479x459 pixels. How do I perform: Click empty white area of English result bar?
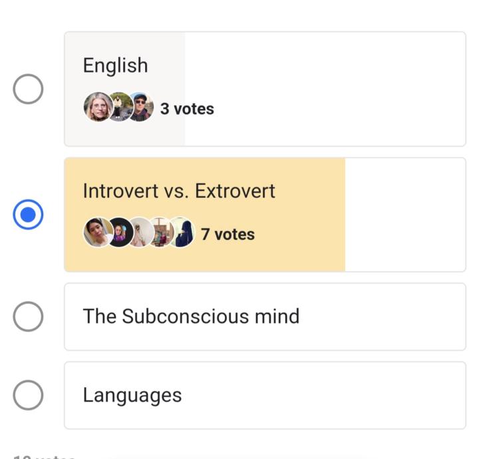click(325, 89)
